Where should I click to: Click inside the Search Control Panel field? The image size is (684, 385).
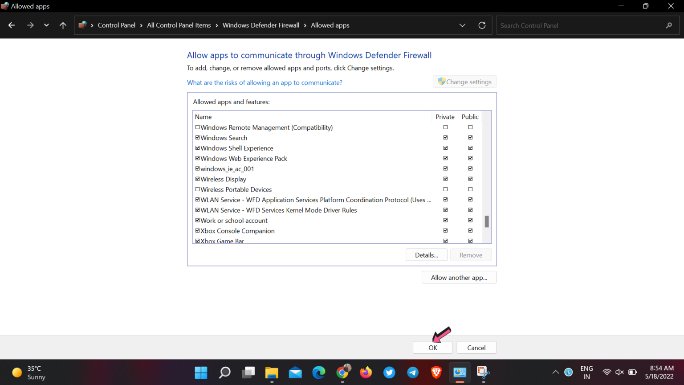(579, 25)
